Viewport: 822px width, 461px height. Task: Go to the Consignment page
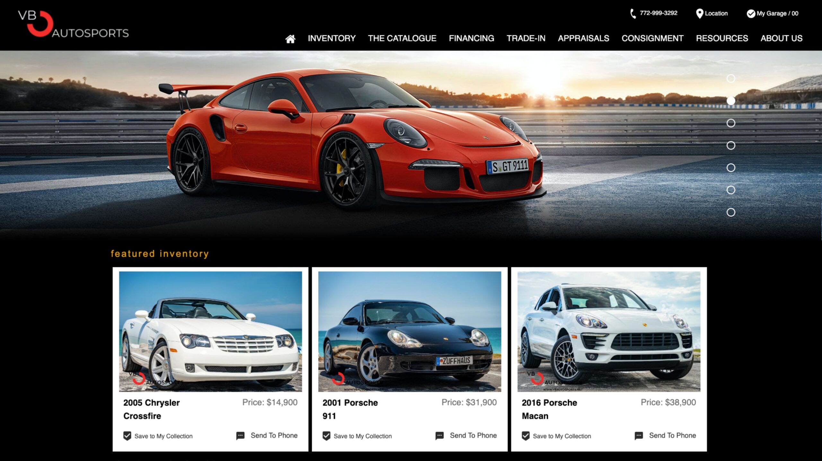652,38
